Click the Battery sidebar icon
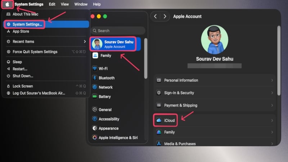Screen dimensions: 288x162 [95, 96]
